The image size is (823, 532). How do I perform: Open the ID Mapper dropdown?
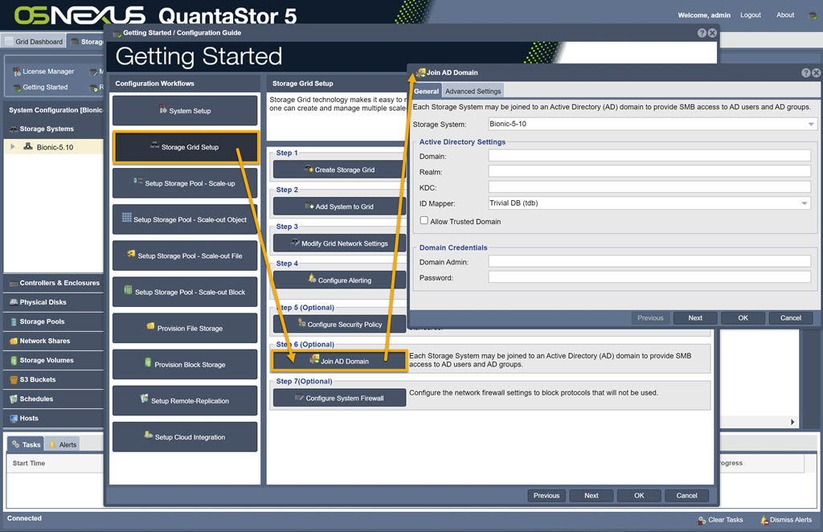pyautogui.click(x=804, y=203)
